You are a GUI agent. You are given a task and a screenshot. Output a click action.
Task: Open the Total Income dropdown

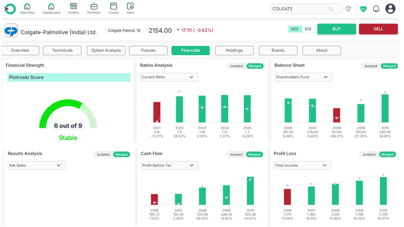pos(302,165)
